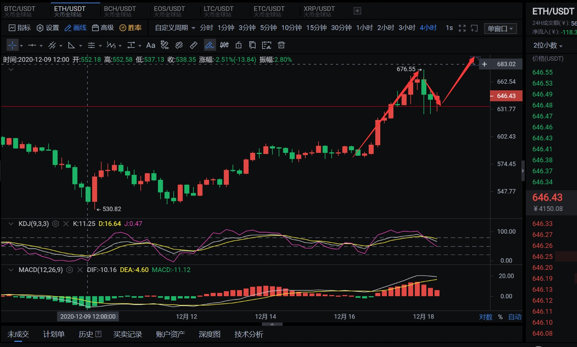
Task: Click the lock drawings icon
Action: coord(239,45)
